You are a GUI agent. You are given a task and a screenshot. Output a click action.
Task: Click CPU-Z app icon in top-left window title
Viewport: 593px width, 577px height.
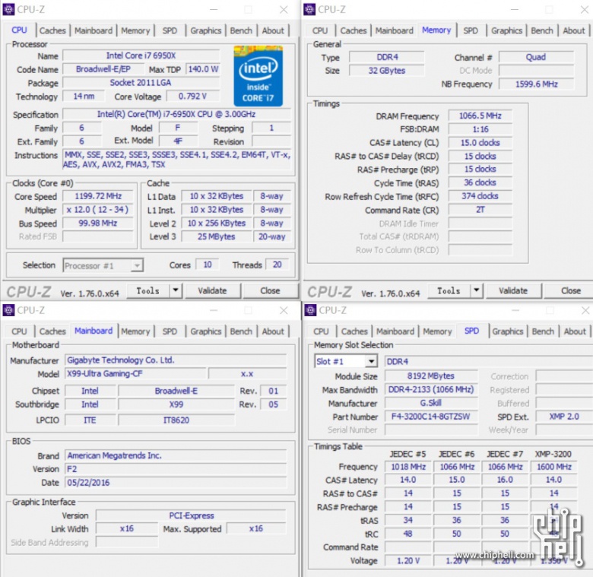(x=8, y=9)
